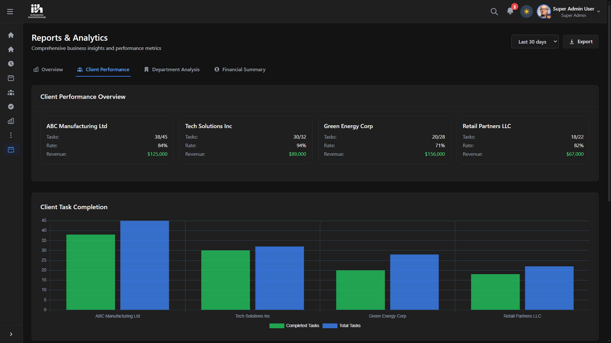Switch to the Department Analysis tab
Viewport: 611px width, 343px height.
point(172,70)
